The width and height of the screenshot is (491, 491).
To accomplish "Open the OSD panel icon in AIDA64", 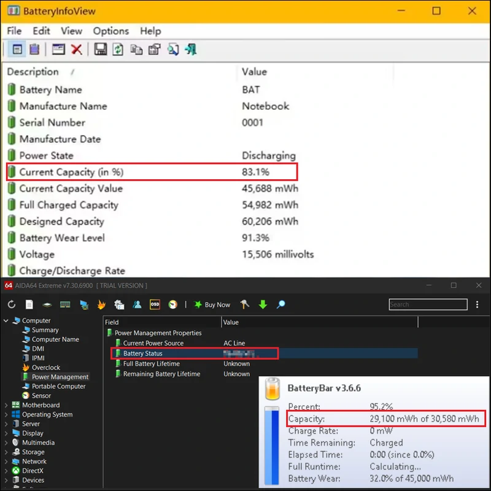I will point(155,304).
